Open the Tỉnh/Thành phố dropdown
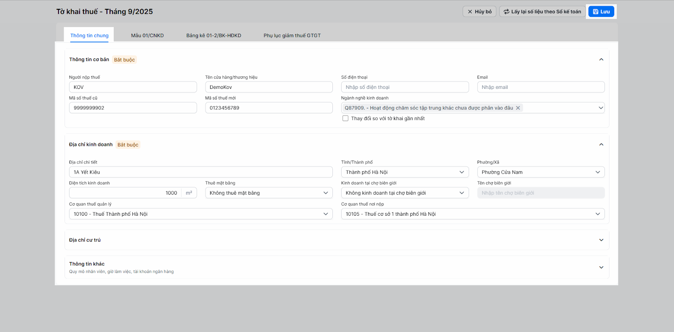This screenshot has height=332, width=674. [404, 172]
